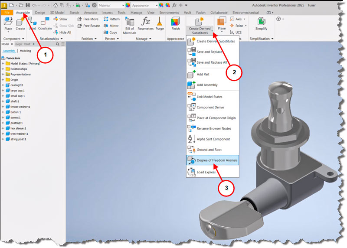Click the Mirror pattern tool
The width and height of the screenshot is (347, 248).
pyautogui.click(x=111, y=26)
